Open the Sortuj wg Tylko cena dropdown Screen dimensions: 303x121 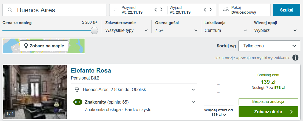pos(269,46)
